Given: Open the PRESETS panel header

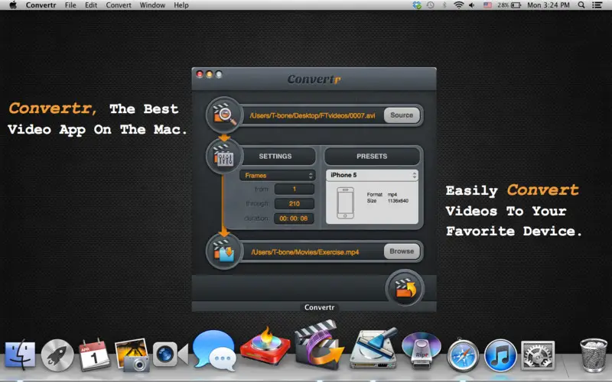Looking at the screenshot, I should pyautogui.click(x=372, y=156).
